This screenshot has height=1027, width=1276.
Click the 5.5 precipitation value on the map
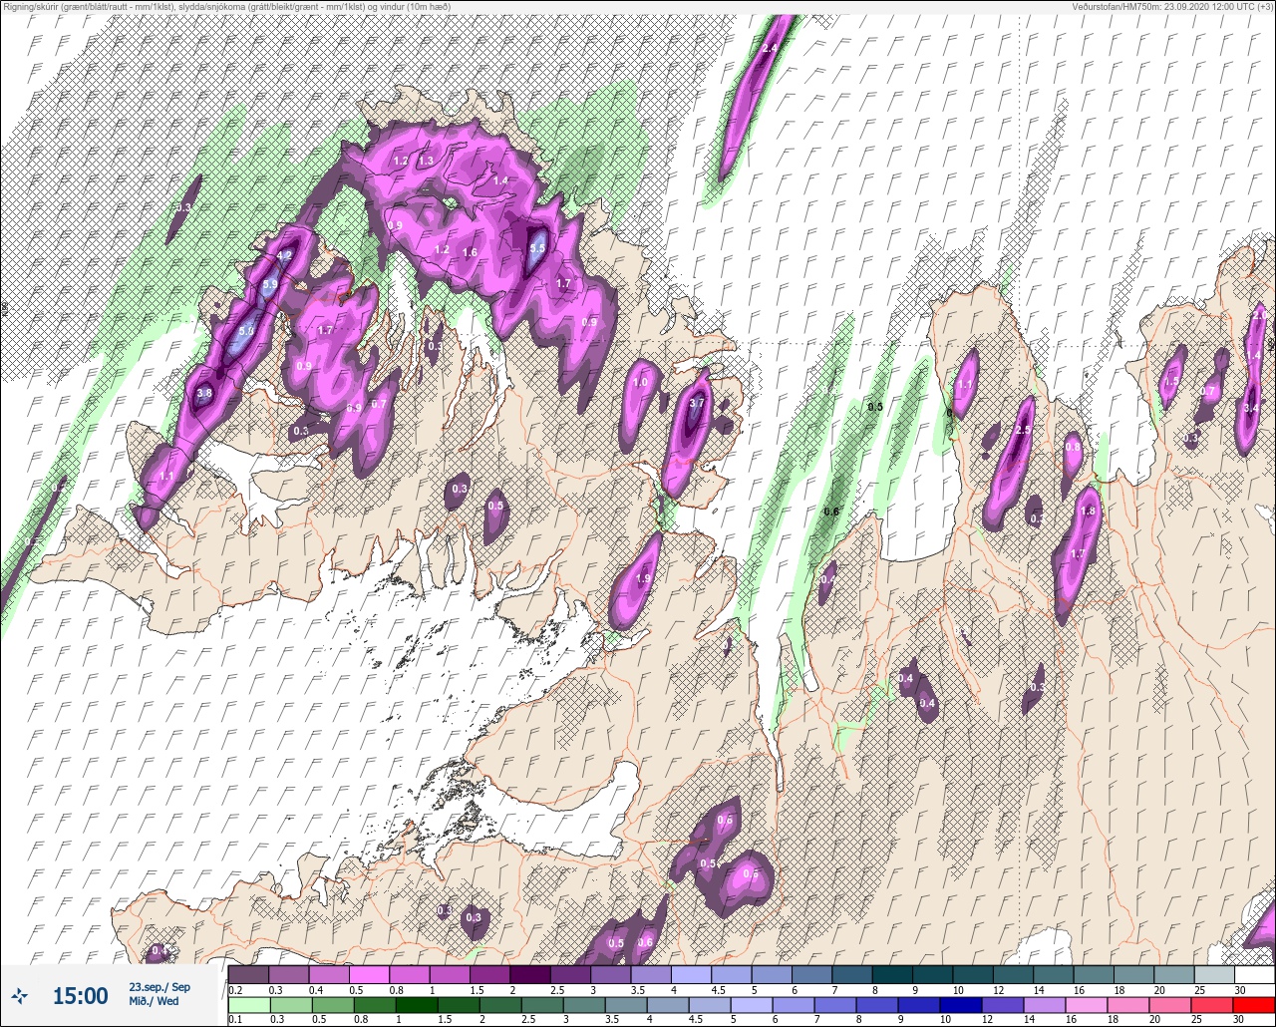point(537,248)
